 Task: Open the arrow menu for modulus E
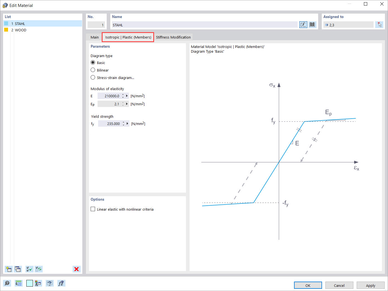tap(127, 96)
